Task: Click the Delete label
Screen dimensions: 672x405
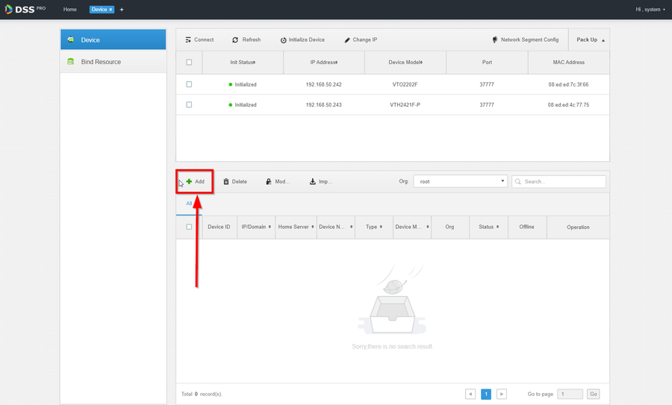Action: coord(240,181)
